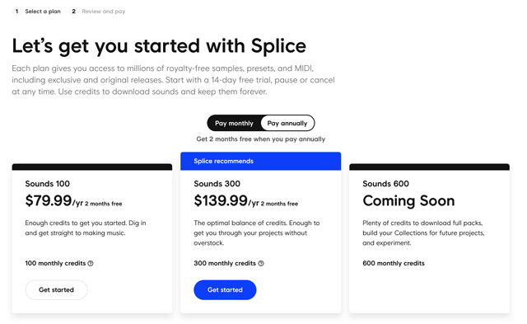Go to Select a plan step
Screen dimensions: 527x324
(43, 12)
